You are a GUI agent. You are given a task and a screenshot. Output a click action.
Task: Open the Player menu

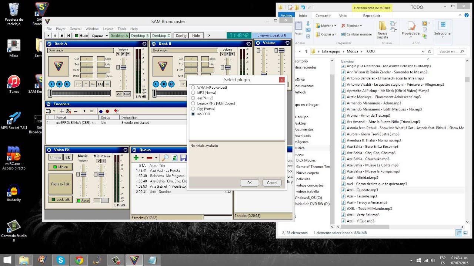(x=61, y=29)
